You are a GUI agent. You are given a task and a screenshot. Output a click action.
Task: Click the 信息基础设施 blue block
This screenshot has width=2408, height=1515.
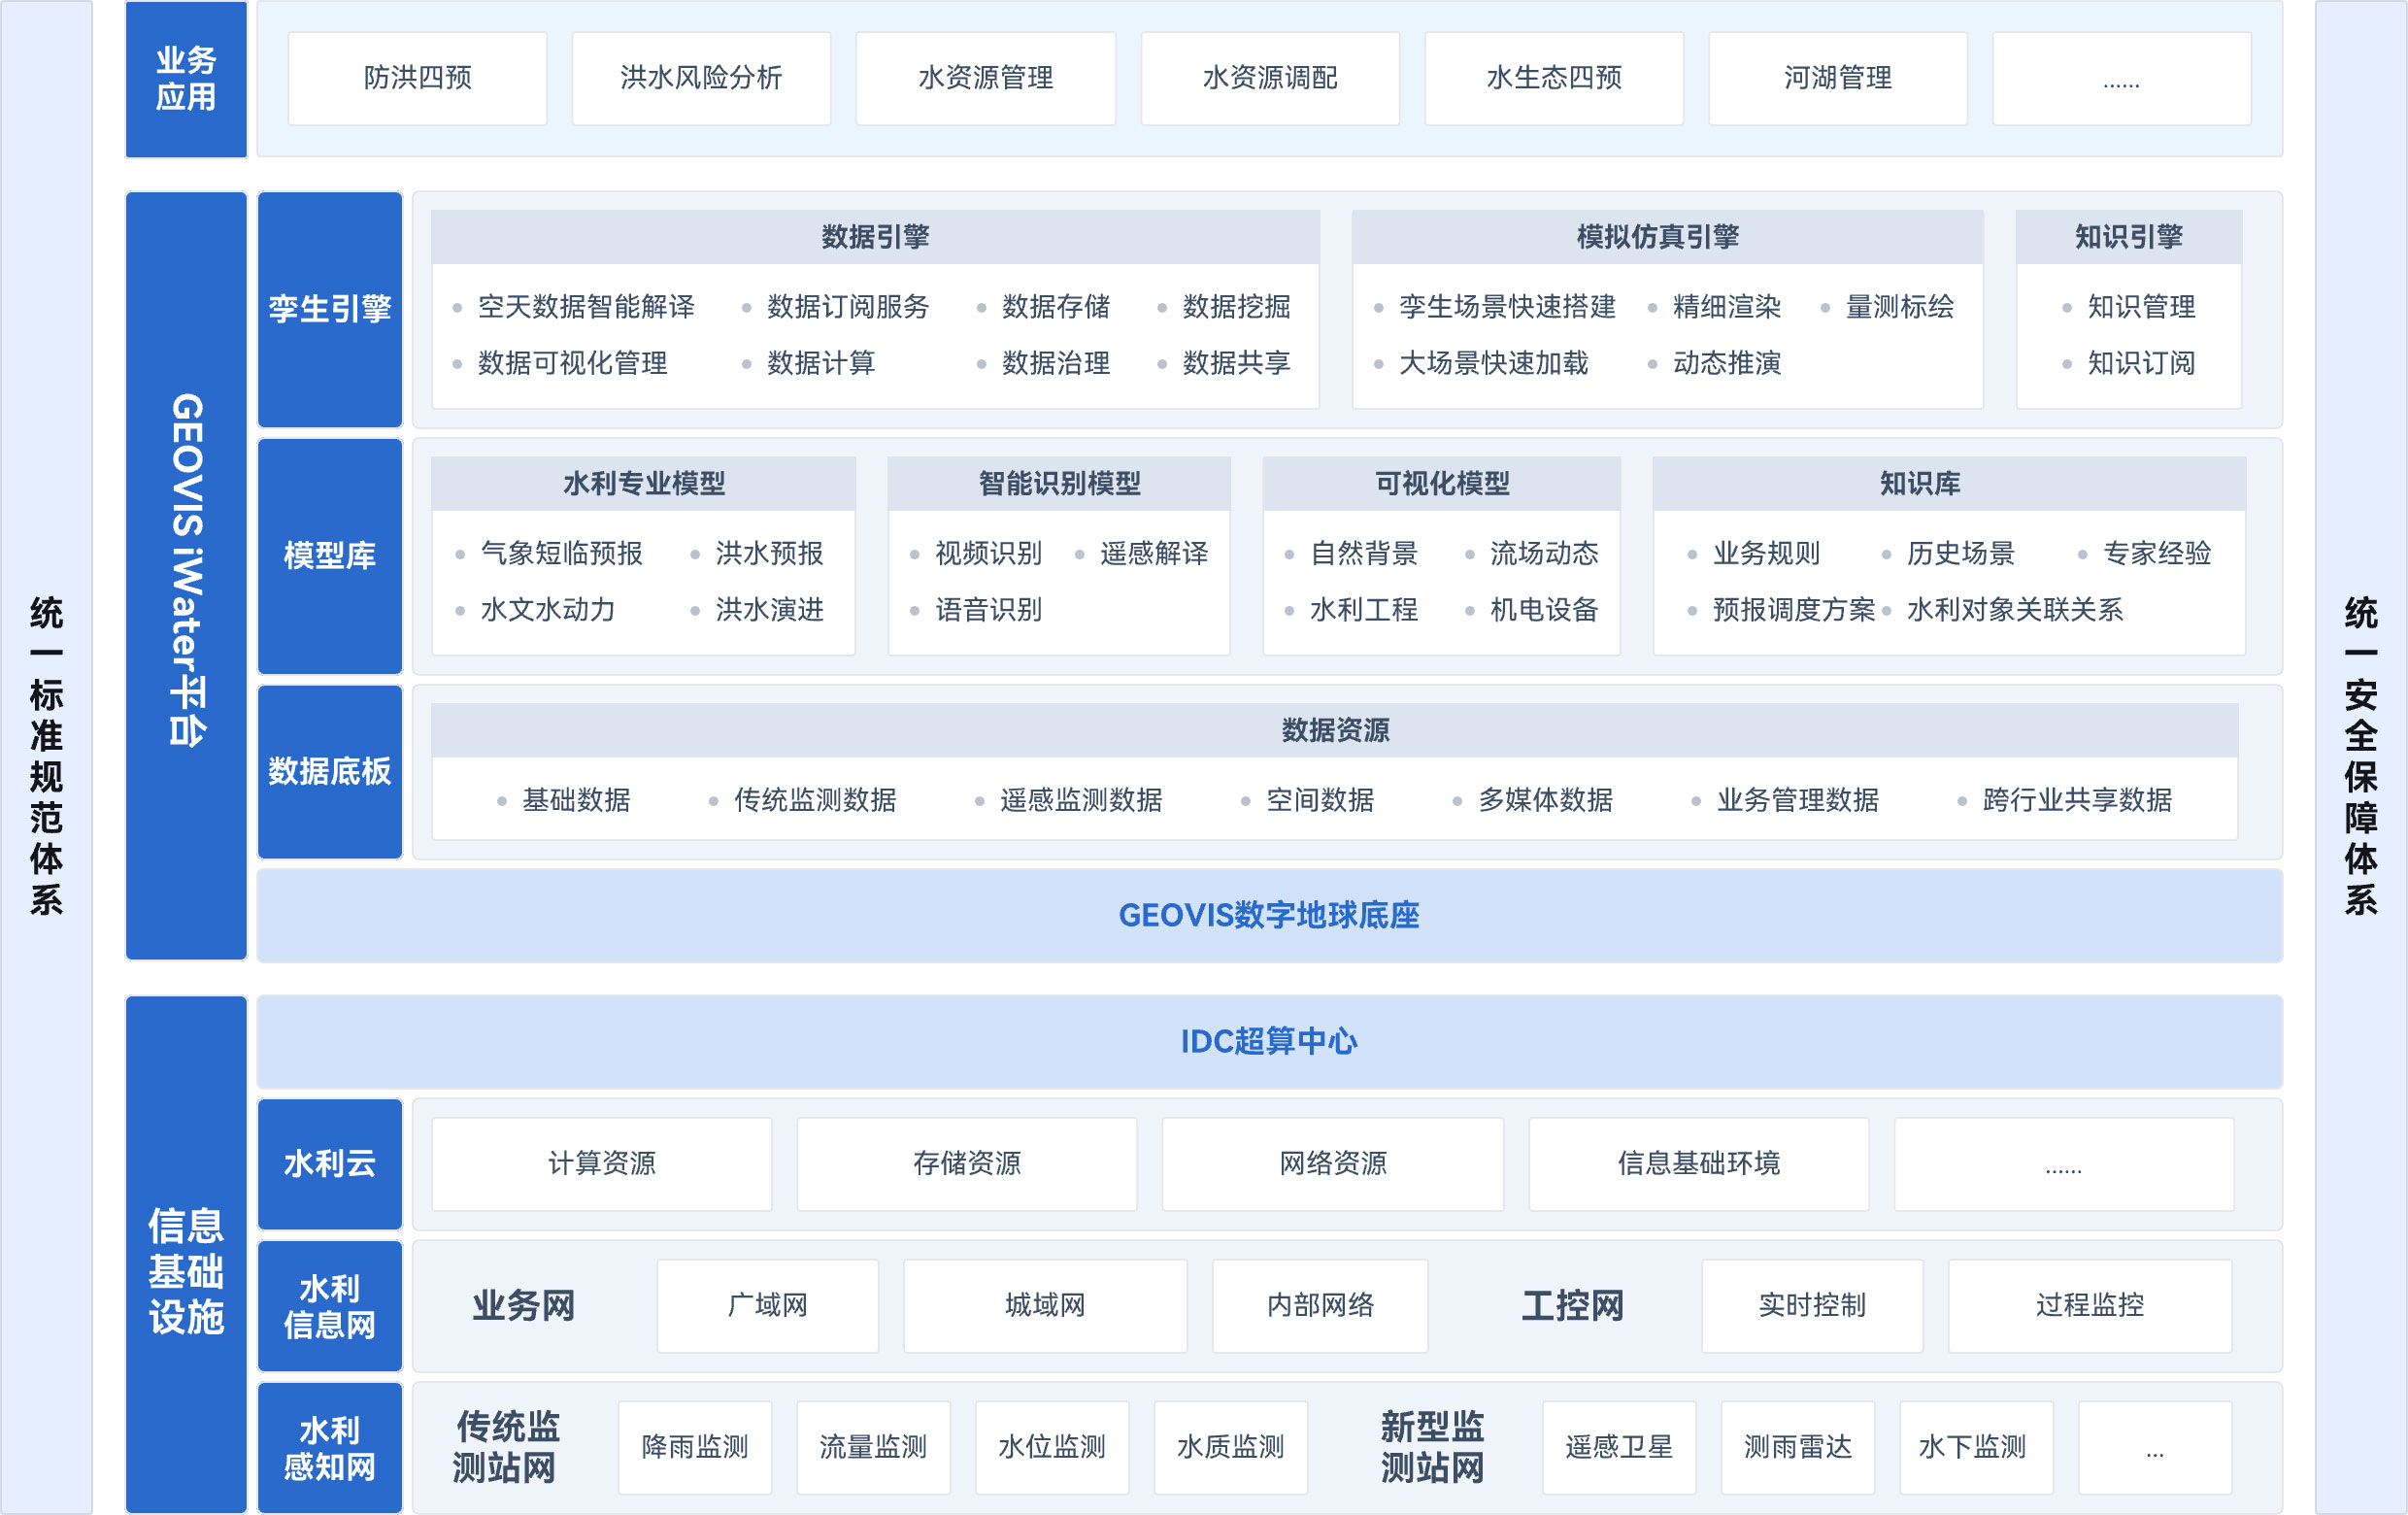coord(186,1255)
